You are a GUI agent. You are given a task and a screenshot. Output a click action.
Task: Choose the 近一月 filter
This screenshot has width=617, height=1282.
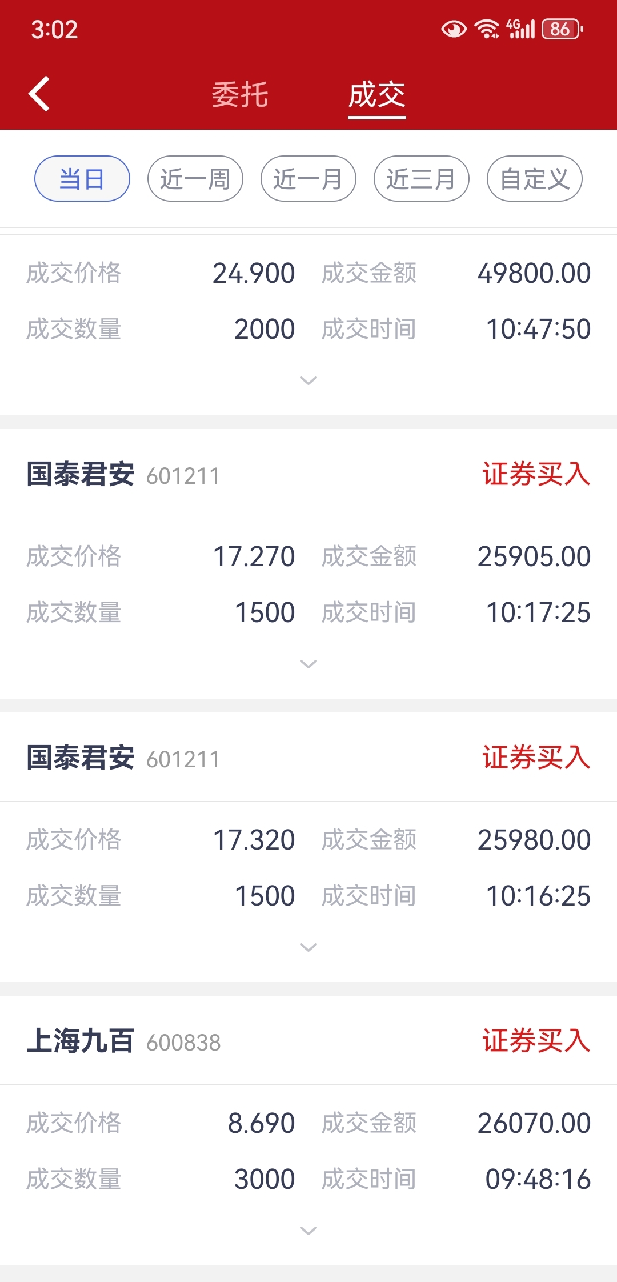point(308,179)
